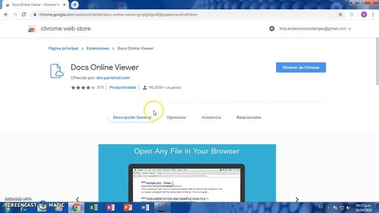Switch to the Asistencia tab

211,117
